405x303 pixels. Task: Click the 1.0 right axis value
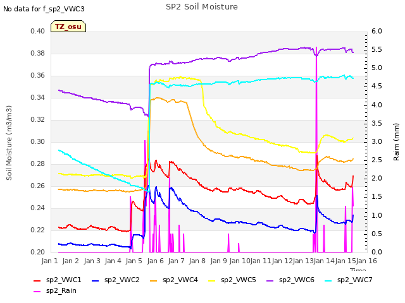tap(377, 215)
